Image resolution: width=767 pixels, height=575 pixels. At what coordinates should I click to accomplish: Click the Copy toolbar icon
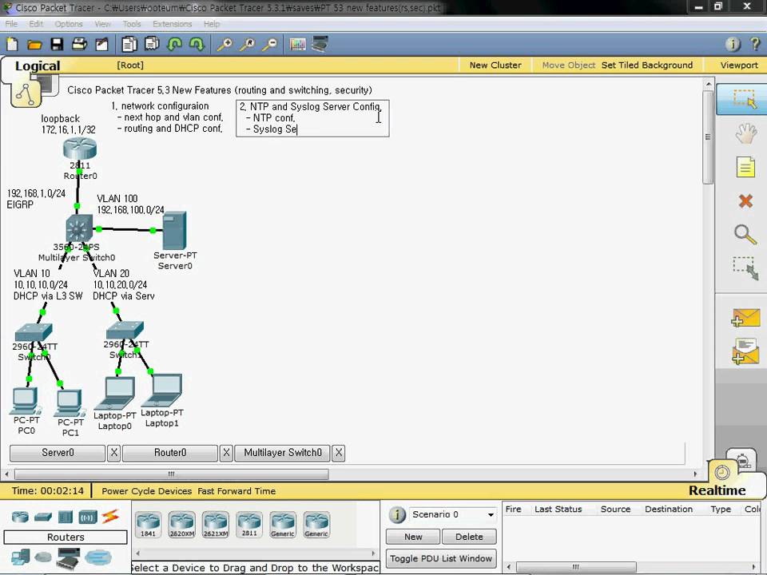[129, 45]
